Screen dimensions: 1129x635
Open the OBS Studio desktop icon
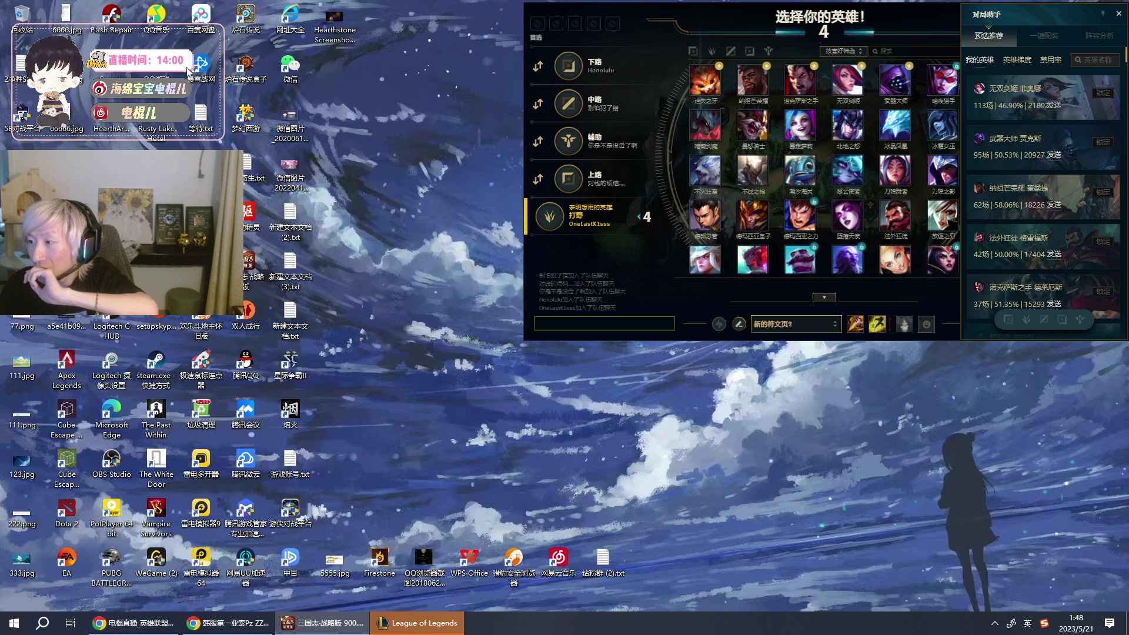[x=112, y=464]
